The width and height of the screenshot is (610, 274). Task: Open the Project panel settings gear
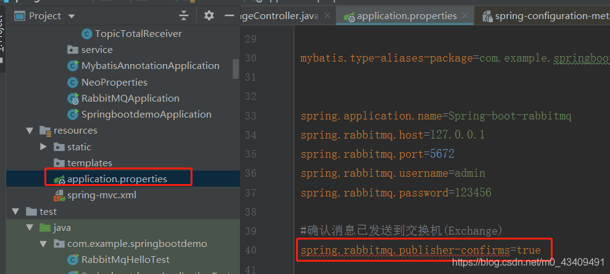pos(209,15)
